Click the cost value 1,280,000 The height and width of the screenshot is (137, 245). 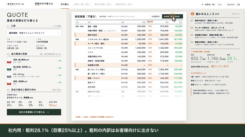[140, 39]
